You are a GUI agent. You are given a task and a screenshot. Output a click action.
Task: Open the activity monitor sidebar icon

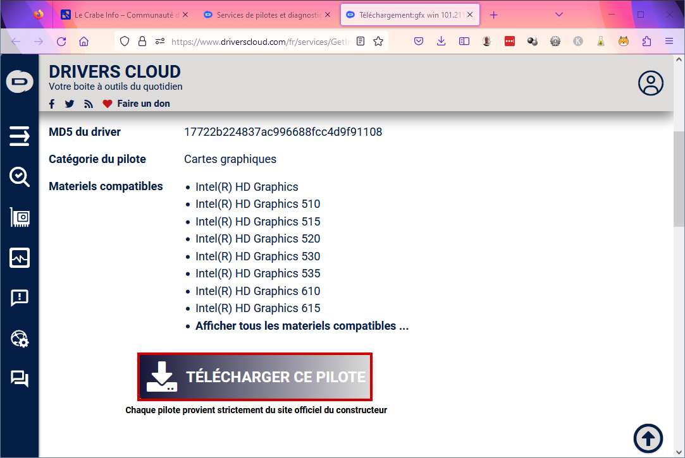[19, 258]
